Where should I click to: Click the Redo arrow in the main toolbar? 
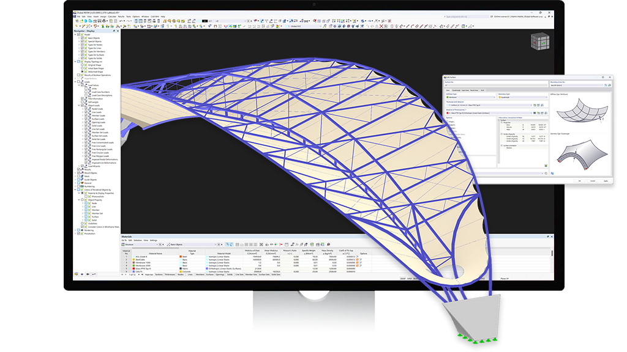[x=128, y=21]
